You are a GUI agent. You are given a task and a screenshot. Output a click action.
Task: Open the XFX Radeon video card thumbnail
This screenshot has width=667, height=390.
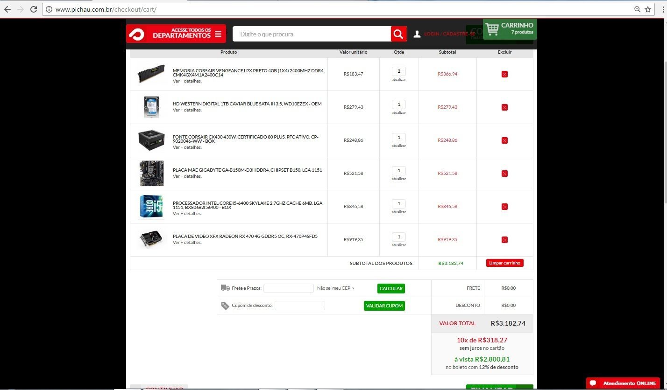(151, 239)
